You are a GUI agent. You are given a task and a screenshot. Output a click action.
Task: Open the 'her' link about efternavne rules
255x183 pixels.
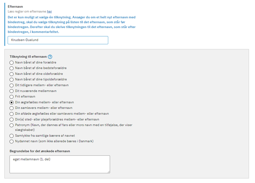[x=50, y=11]
